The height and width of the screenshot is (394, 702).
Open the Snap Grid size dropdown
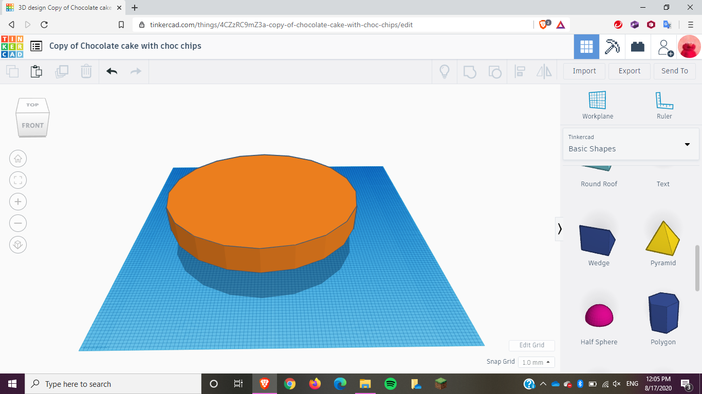[536, 362]
